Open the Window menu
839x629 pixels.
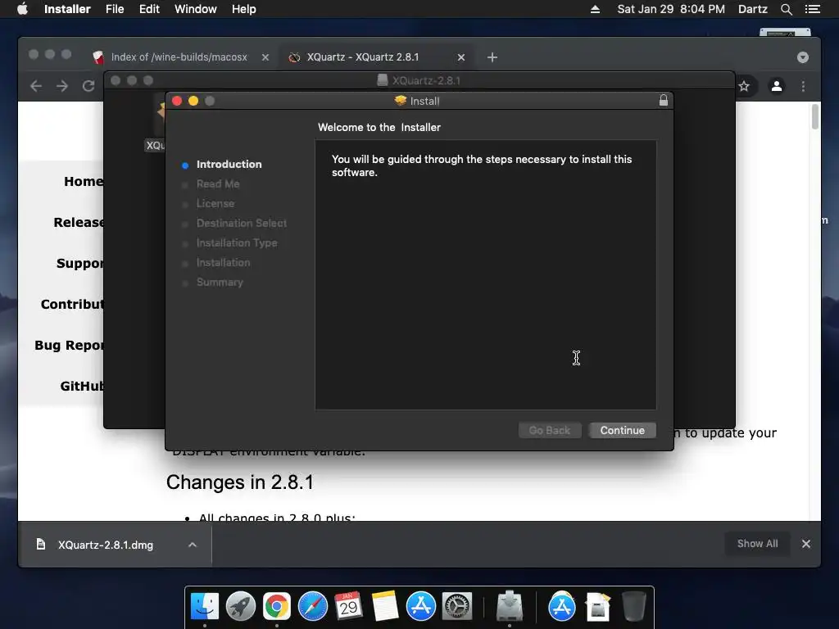[x=195, y=9]
